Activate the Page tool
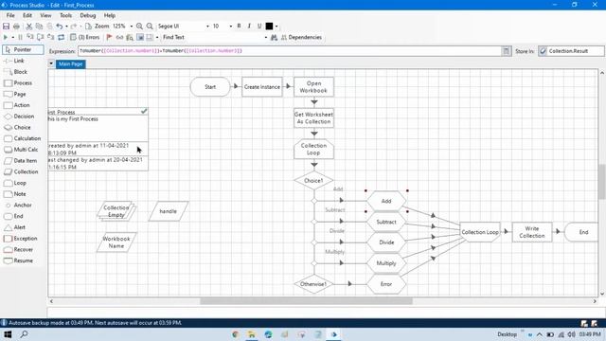Viewport: 606px width, 341px height. pos(15,95)
